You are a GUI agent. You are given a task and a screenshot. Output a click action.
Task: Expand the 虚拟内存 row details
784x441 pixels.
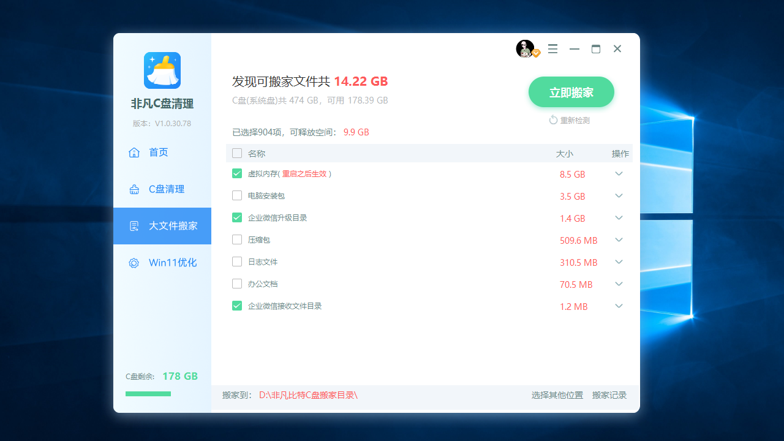click(x=619, y=173)
